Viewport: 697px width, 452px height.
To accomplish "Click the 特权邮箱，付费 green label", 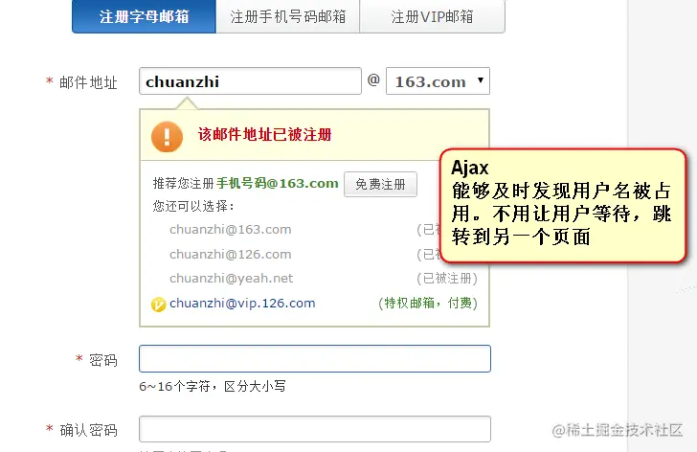I will (x=428, y=304).
